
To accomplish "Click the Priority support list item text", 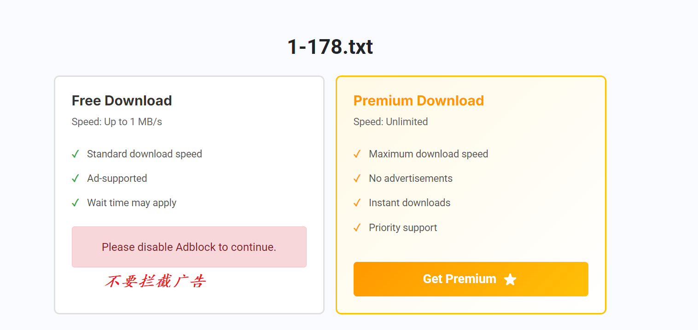I will [402, 227].
